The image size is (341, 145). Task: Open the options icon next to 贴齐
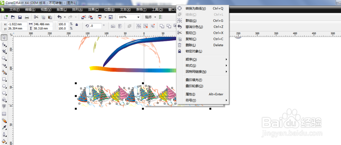pos(161,17)
